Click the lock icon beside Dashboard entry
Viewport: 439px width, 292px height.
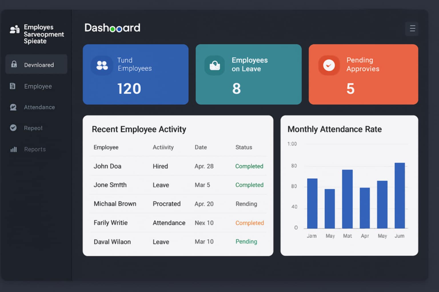click(x=13, y=64)
